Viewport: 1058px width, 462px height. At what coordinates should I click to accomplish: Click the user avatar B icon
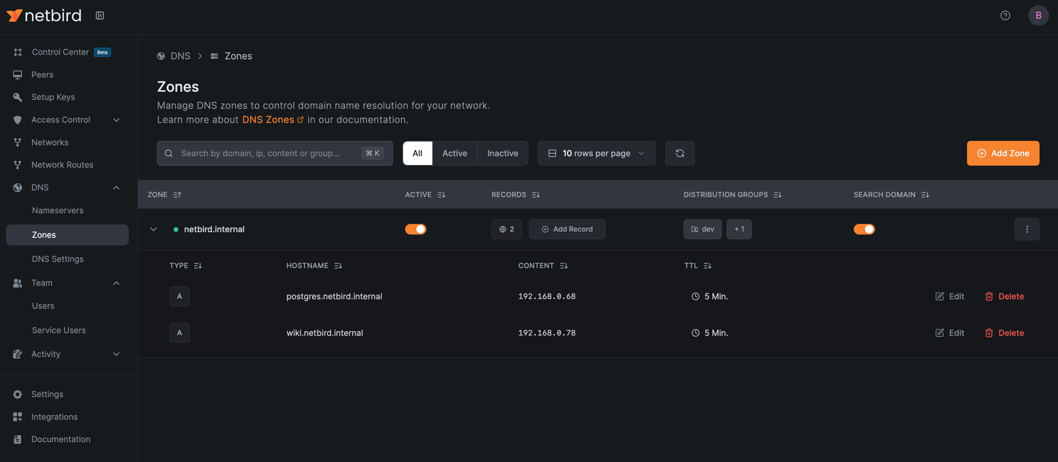pos(1038,15)
